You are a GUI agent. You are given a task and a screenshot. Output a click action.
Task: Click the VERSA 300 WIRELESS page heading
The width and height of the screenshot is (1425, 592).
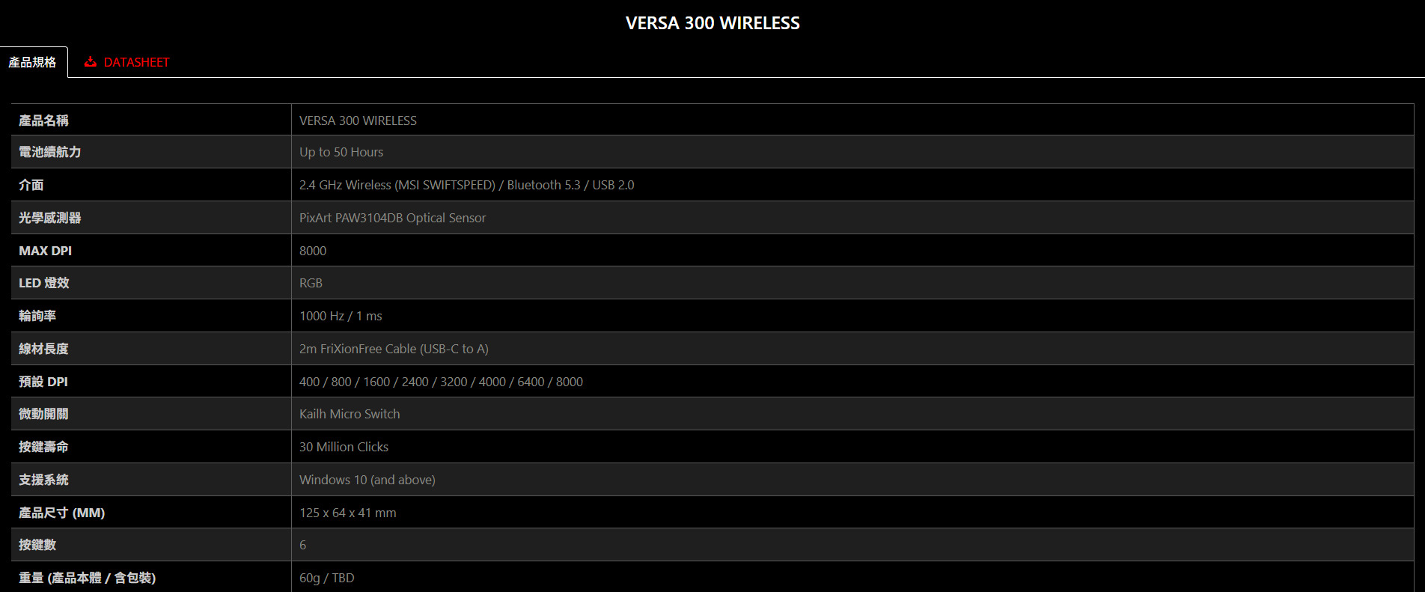(712, 23)
